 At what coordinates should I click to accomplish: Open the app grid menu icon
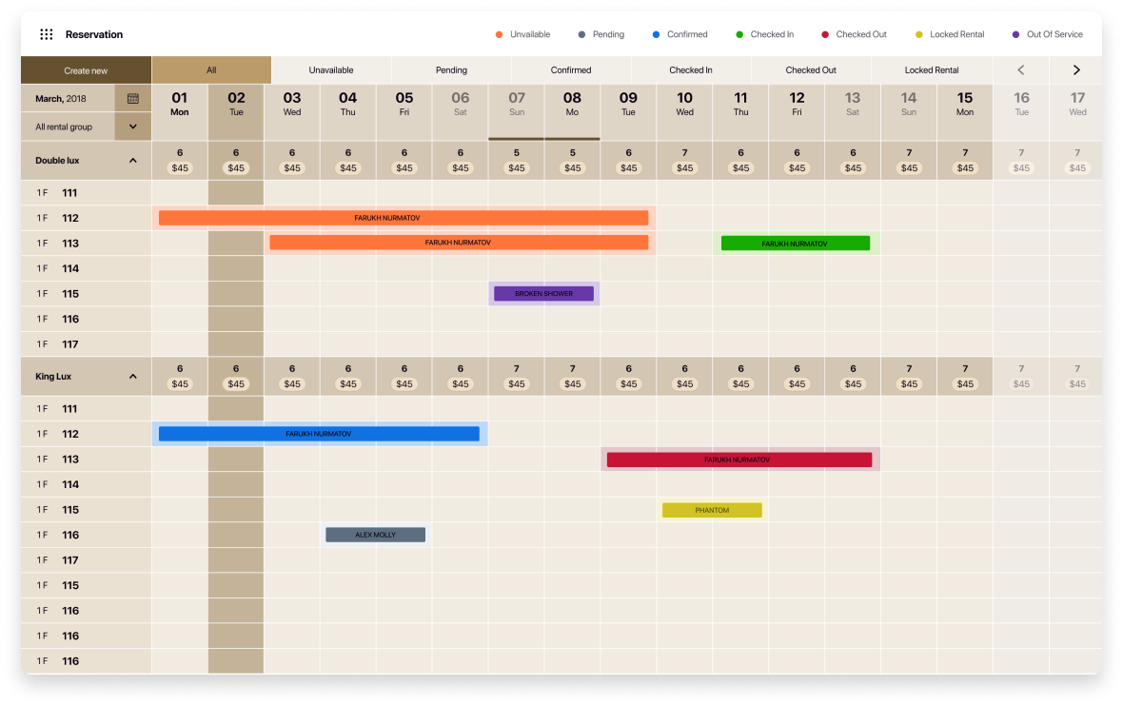46,34
